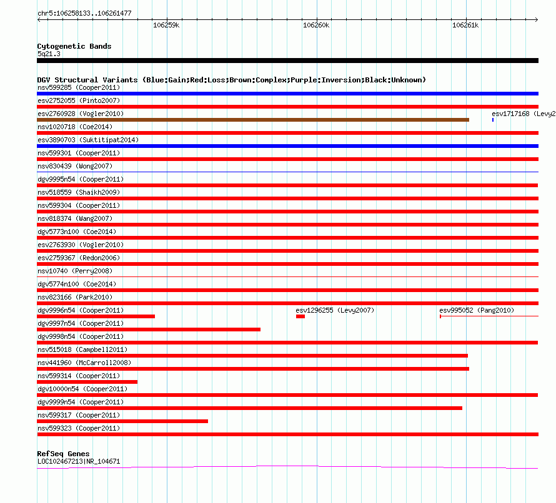Image resolution: width=556 pixels, height=503 pixels.
Task: Click the esv2763930 (Vogler2010) label
Action: pyautogui.click(x=81, y=245)
